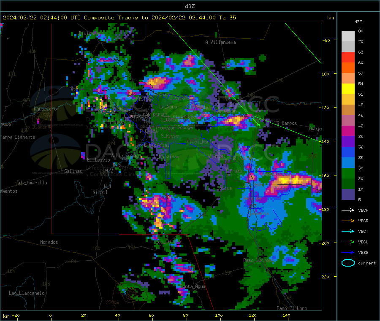This screenshot has width=380, height=321.
Task: Click the legend scale value 45
Action: pyautogui.click(x=361, y=115)
